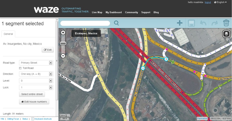Click Select entire street button
Viewport: 232px width, 121px height.
tap(32, 94)
